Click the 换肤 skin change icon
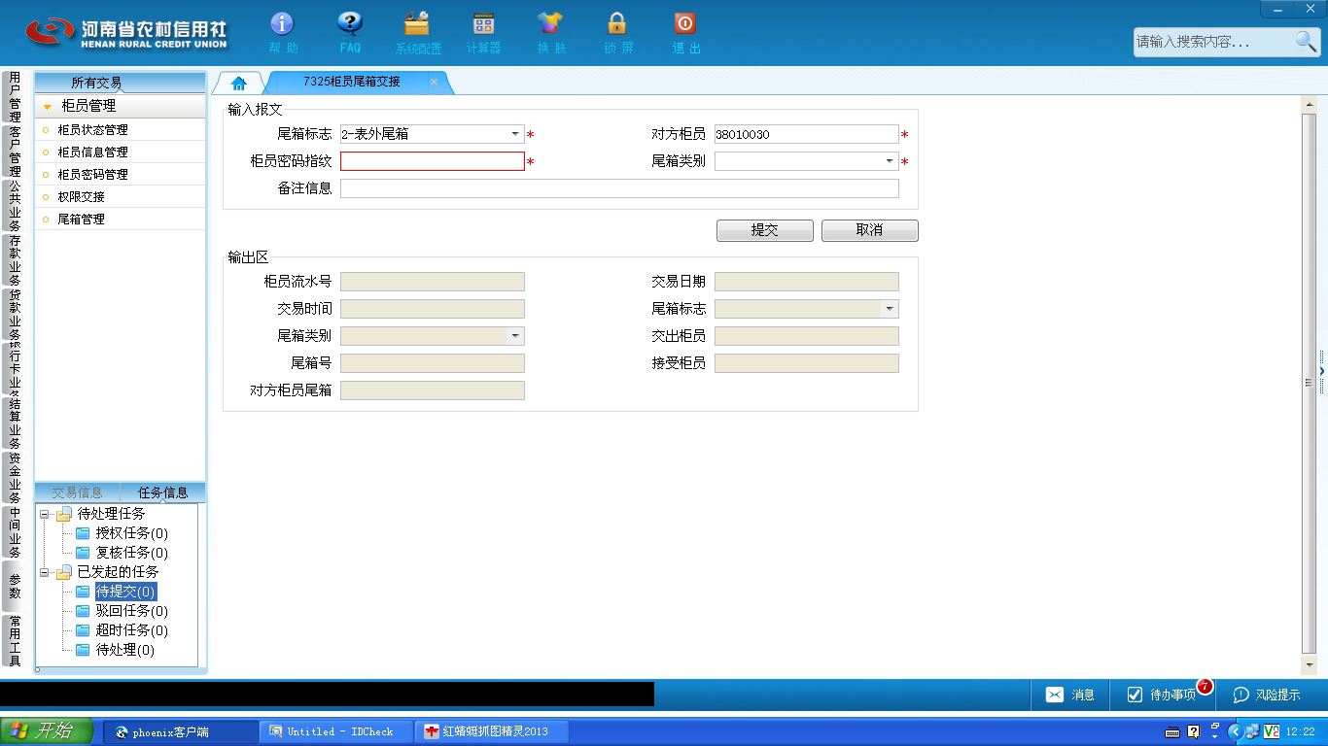 550,24
